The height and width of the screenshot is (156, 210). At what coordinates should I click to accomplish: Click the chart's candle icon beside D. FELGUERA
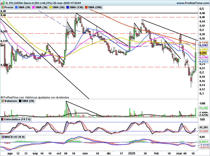[3, 3]
